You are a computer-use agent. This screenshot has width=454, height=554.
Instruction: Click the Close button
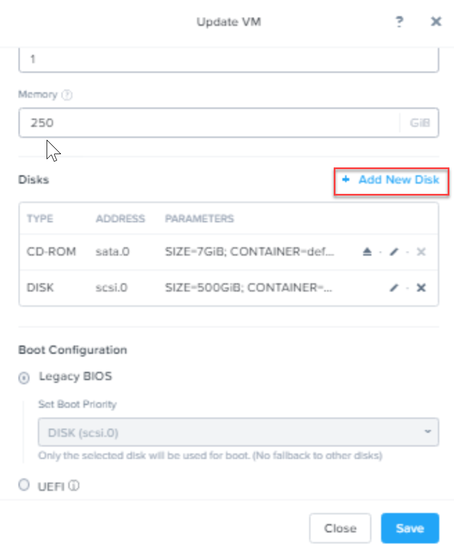click(340, 528)
